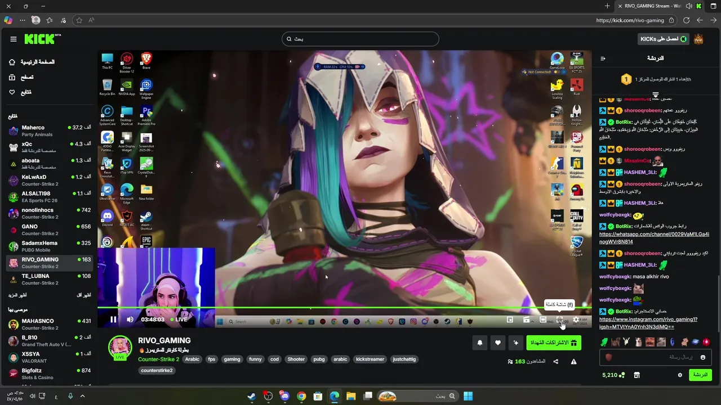Click the KICK logo
This screenshot has height=405, width=721.
(x=42, y=39)
